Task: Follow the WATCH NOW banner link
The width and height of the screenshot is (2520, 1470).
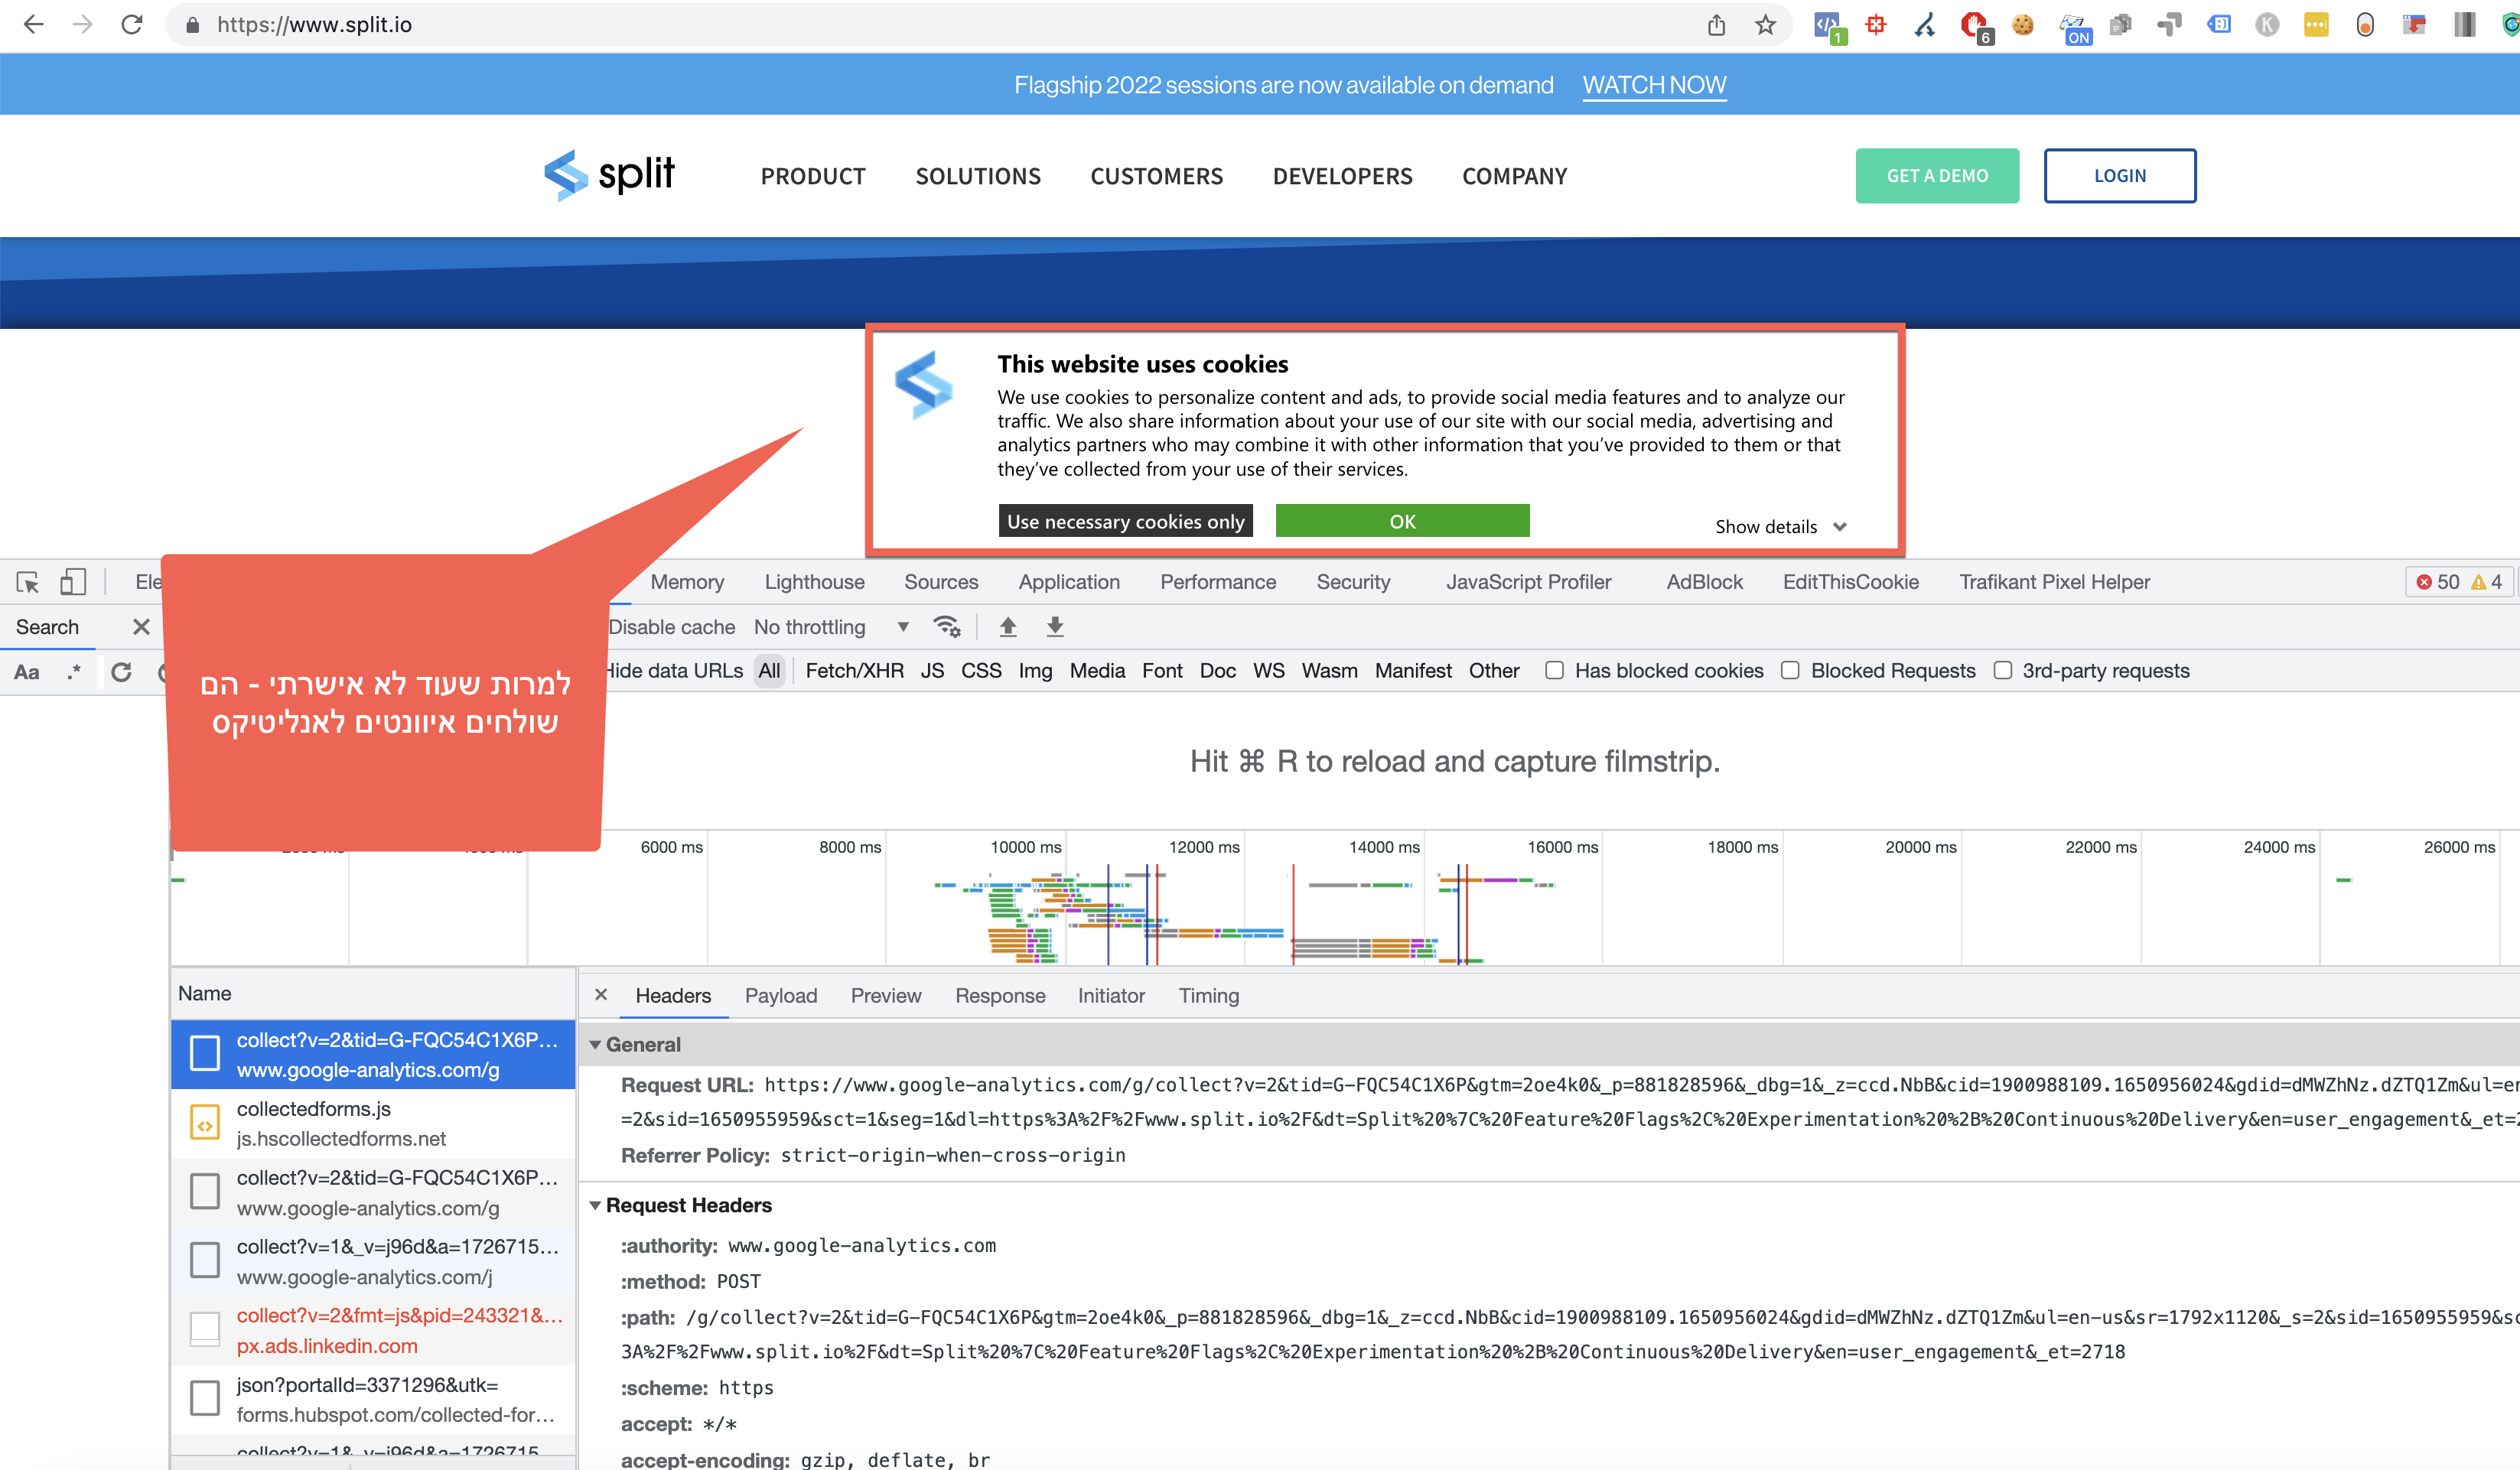Action: [1654, 85]
